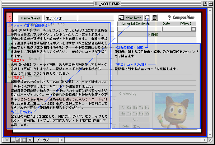Click the part label control icon in status bar

click(x=30, y=140)
